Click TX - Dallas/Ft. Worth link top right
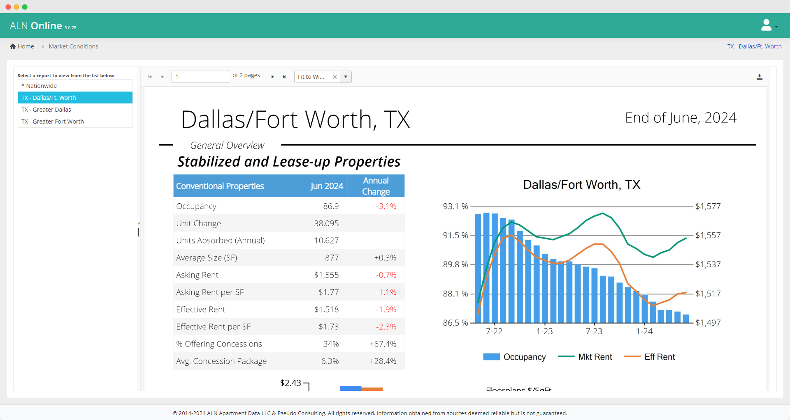 (754, 46)
